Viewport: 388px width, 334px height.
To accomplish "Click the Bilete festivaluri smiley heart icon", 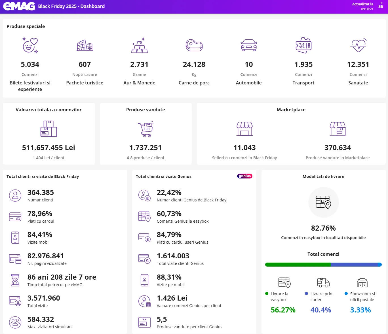I will (30, 45).
